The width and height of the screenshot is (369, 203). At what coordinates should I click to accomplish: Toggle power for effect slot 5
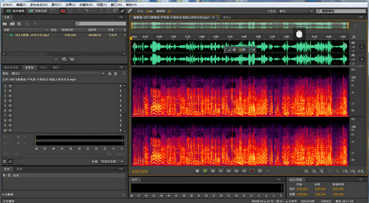[x=11, y=106]
